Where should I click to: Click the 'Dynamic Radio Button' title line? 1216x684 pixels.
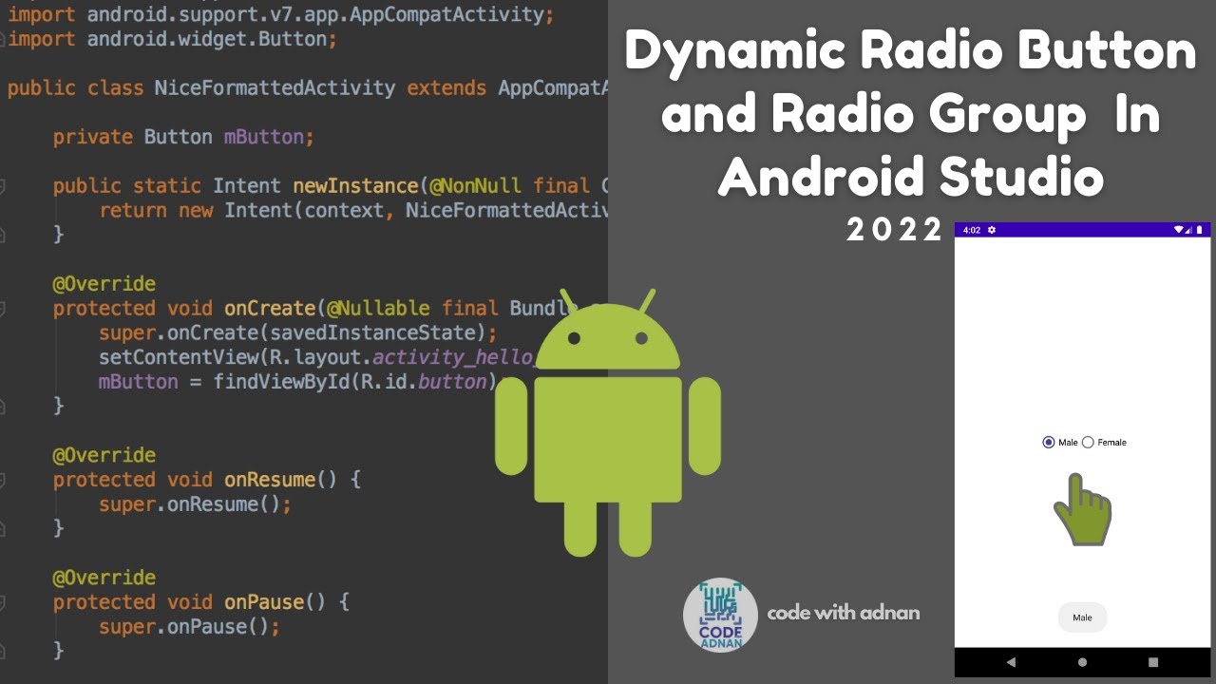(910, 51)
